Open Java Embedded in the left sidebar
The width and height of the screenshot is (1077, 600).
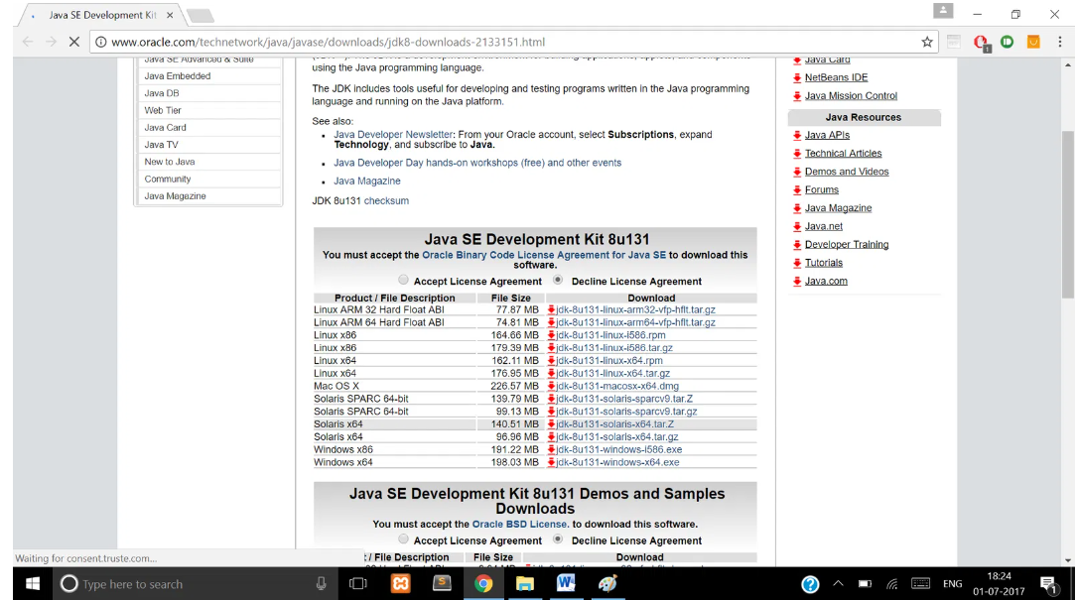[x=178, y=75]
